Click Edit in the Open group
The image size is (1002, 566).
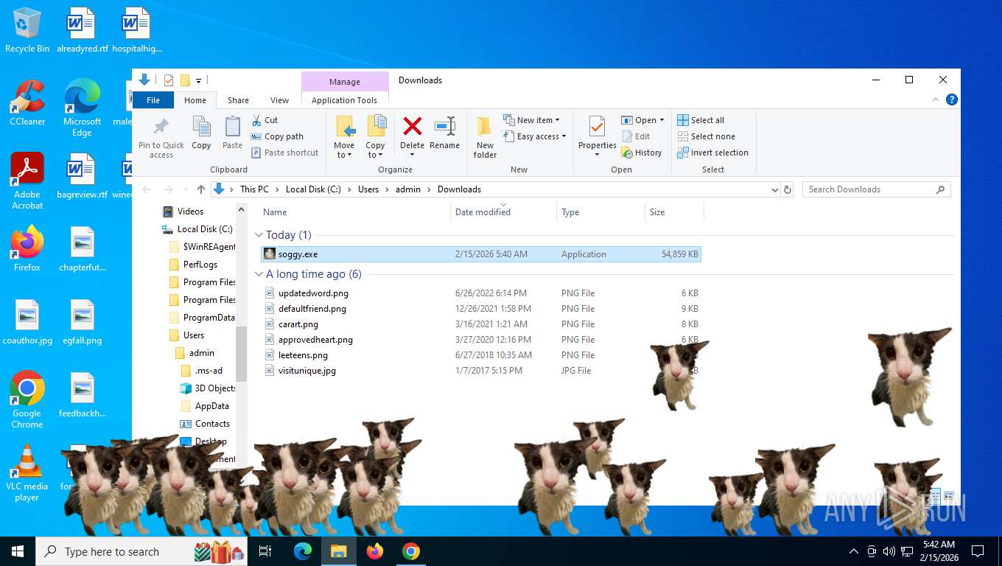pyautogui.click(x=636, y=136)
